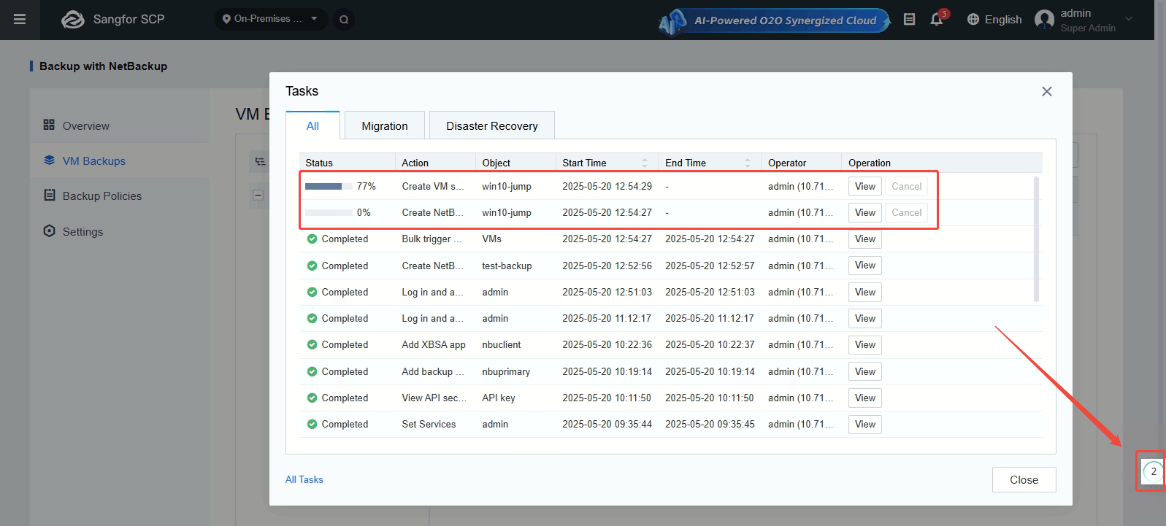Switch to the All tab
The width and height of the screenshot is (1166, 526).
(312, 125)
